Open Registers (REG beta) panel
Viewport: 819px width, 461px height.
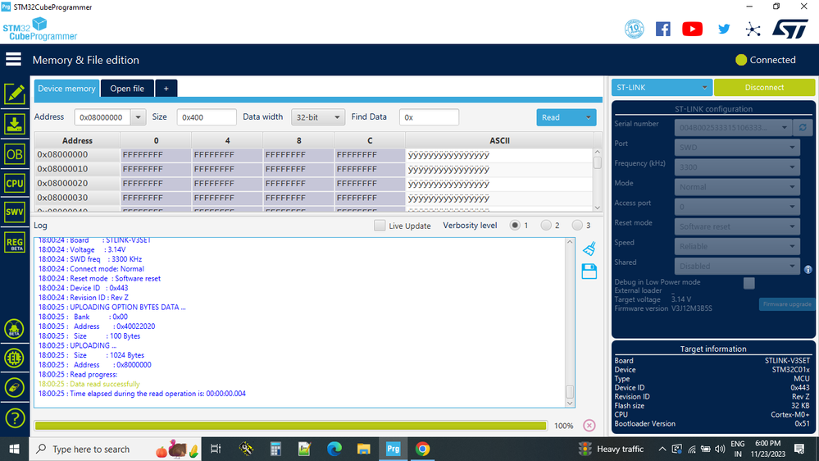click(x=15, y=243)
